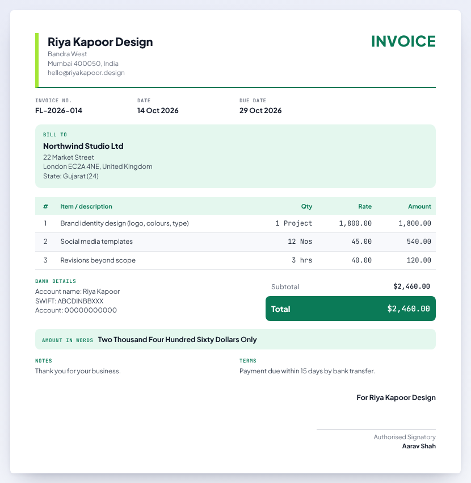Viewport: 471px width, 483px height.
Task: Click the BANK DETAILS label
Action: (56, 281)
